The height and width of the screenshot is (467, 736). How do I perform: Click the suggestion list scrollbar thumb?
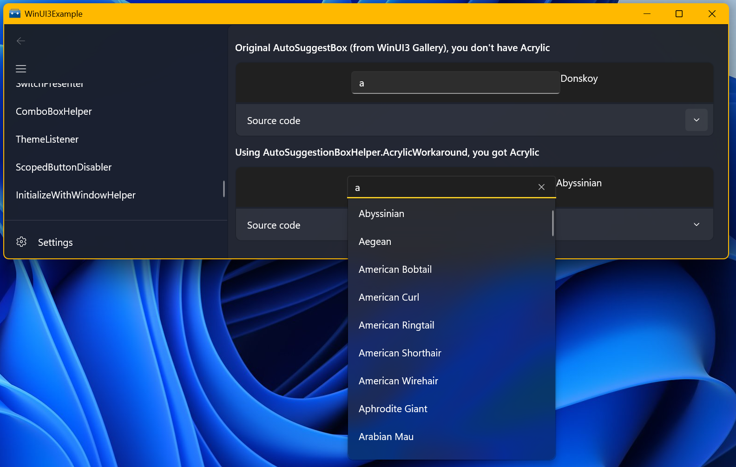click(x=552, y=224)
